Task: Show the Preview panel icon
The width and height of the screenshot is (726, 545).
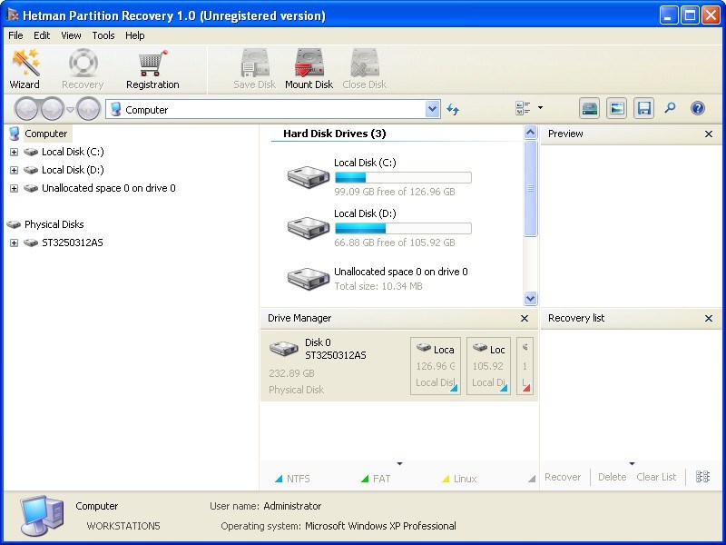Action: pos(617,108)
